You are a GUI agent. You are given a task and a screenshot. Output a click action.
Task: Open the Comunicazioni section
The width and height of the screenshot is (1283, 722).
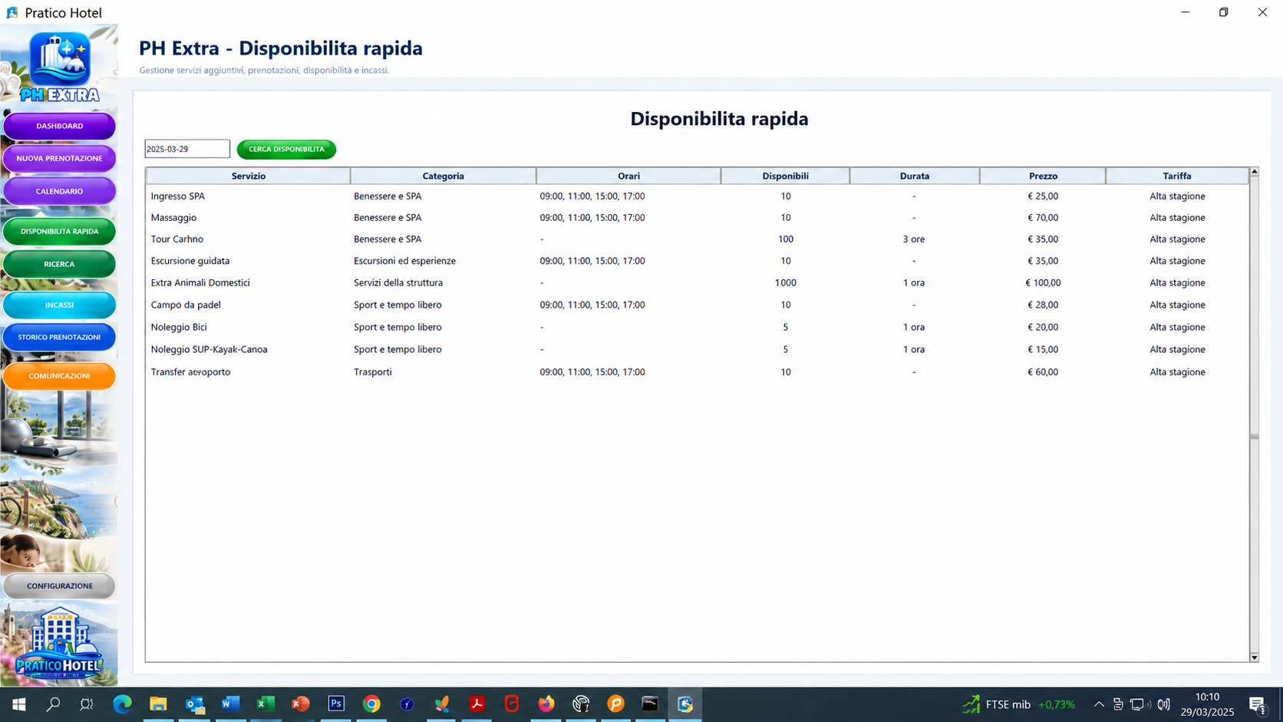pyautogui.click(x=59, y=376)
